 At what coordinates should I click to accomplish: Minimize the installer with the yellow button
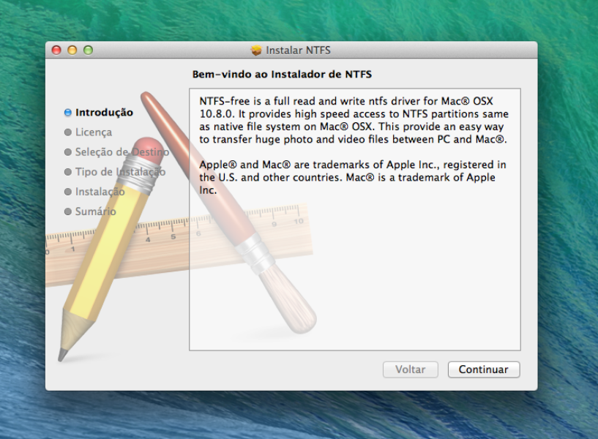point(72,50)
